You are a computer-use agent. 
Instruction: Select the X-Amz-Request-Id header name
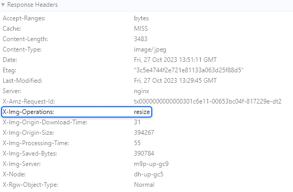coord(29,101)
